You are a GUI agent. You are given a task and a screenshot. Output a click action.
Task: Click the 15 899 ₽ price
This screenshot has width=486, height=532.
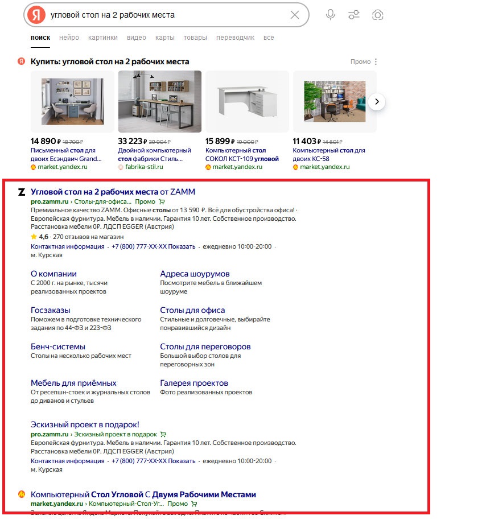pos(220,141)
